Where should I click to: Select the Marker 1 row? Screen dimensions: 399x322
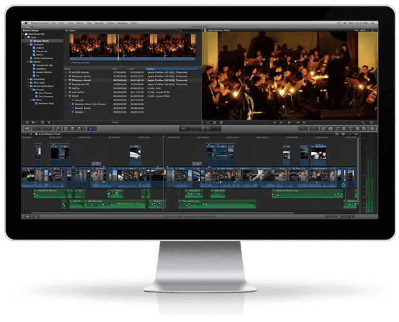(x=132, y=112)
